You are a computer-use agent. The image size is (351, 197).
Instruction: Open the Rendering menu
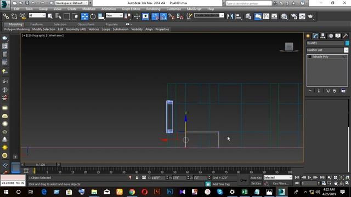[153, 9]
